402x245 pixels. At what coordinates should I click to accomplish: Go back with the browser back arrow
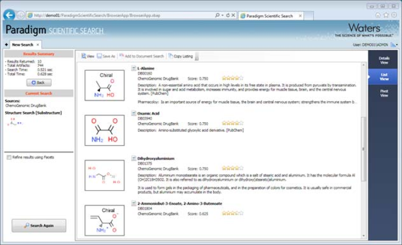tap(9, 15)
